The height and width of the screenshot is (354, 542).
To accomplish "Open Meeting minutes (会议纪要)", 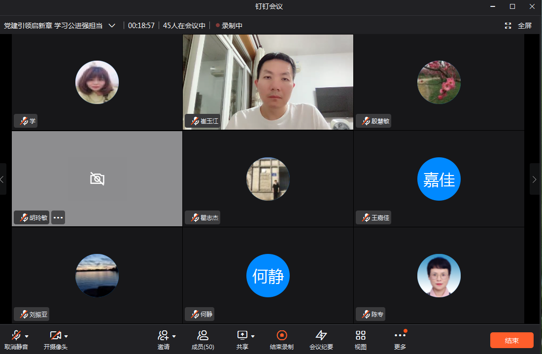I will click(321, 336).
